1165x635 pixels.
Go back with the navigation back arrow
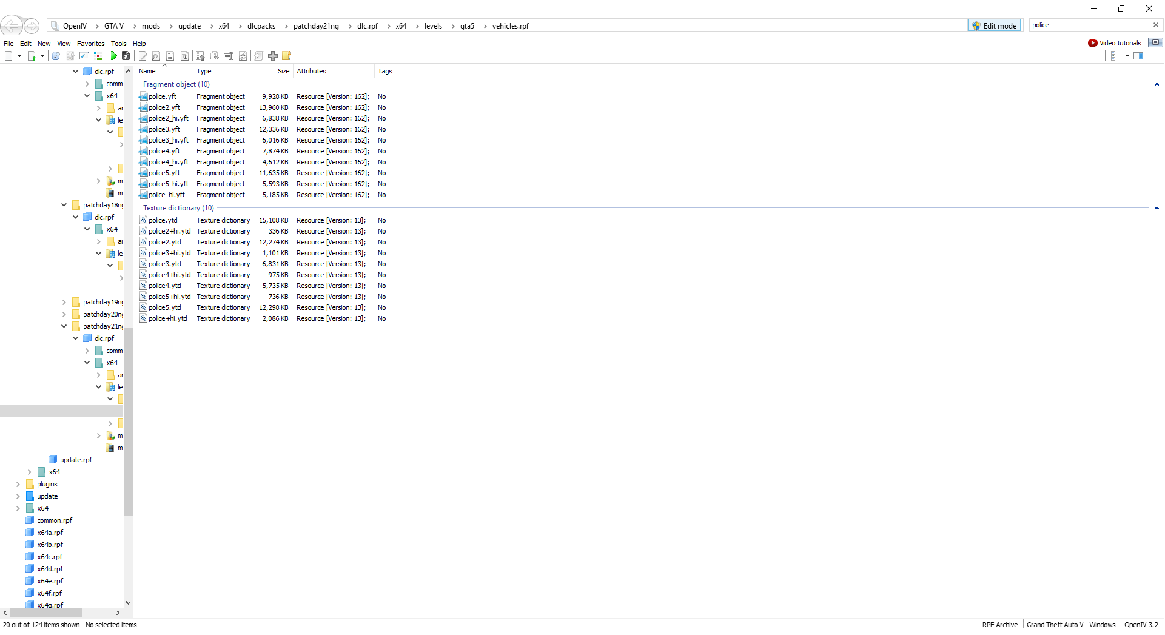11,25
